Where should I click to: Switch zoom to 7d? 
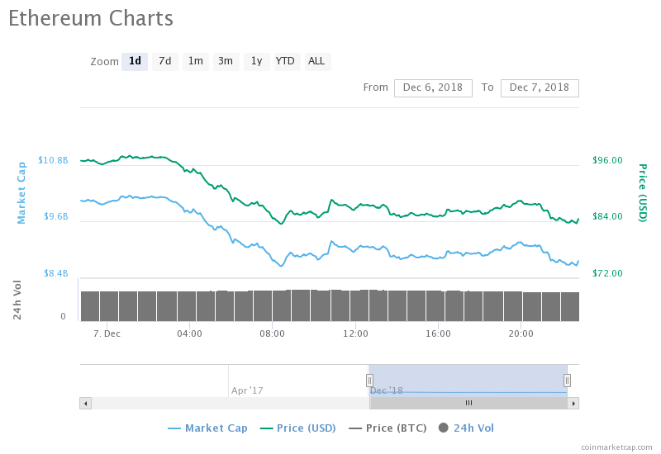[x=165, y=61]
